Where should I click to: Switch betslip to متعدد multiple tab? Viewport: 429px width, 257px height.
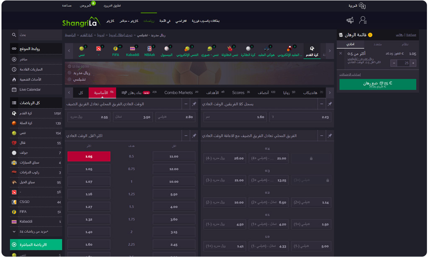pos(377,44)
